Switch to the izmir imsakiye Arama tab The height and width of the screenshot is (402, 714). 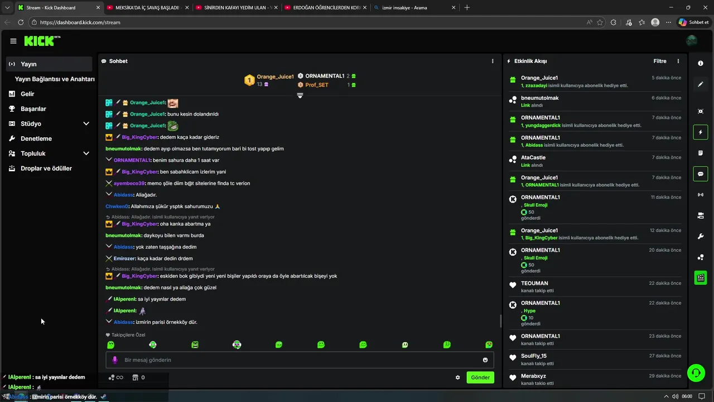[x=414, y=7]
